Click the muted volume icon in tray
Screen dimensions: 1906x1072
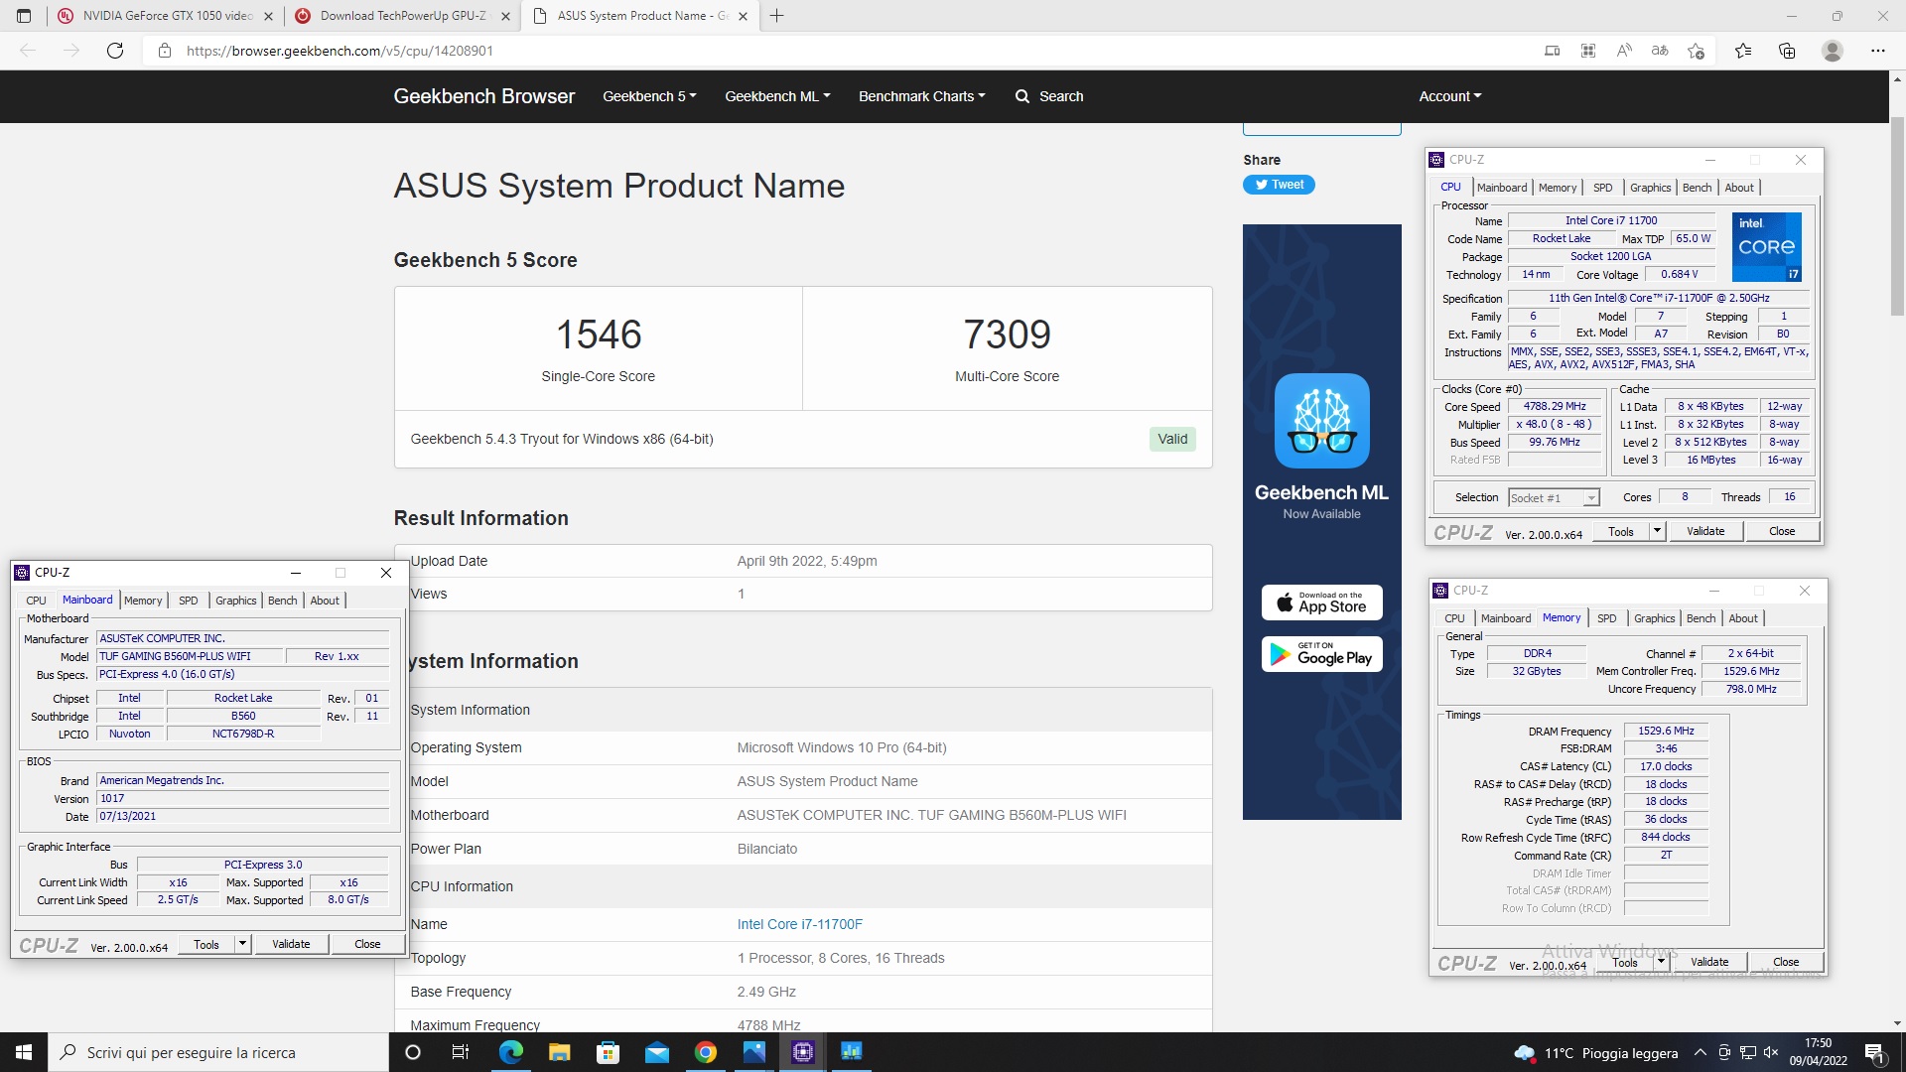coord(1769,1053)
